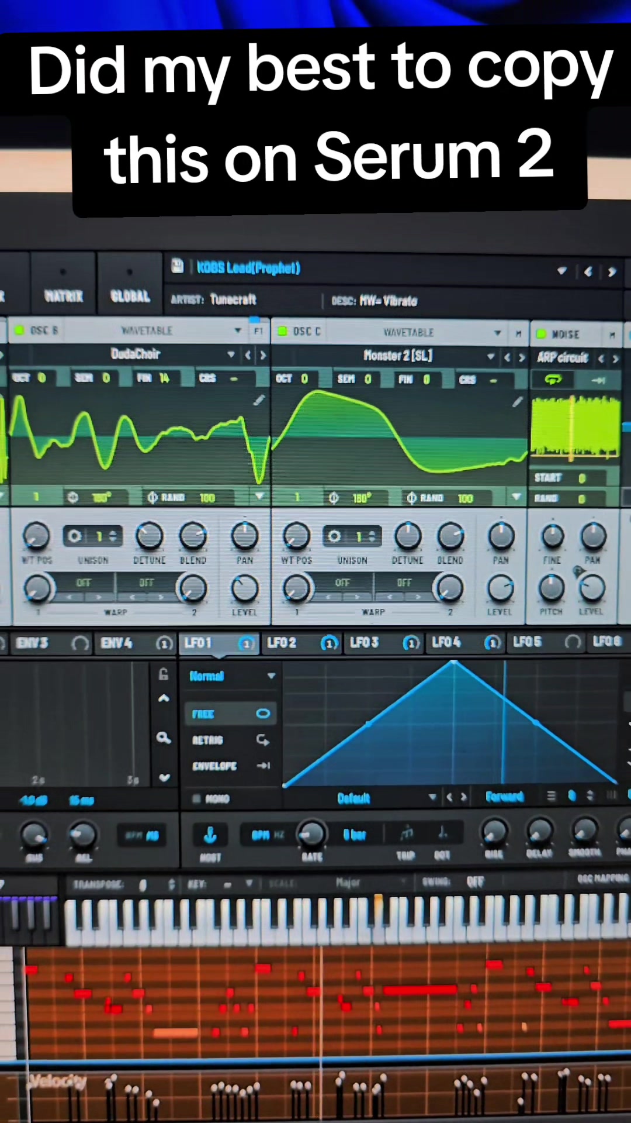631x1123 pixels.
Task: Click envelope zoom down chevron
Action: point(164,777)
